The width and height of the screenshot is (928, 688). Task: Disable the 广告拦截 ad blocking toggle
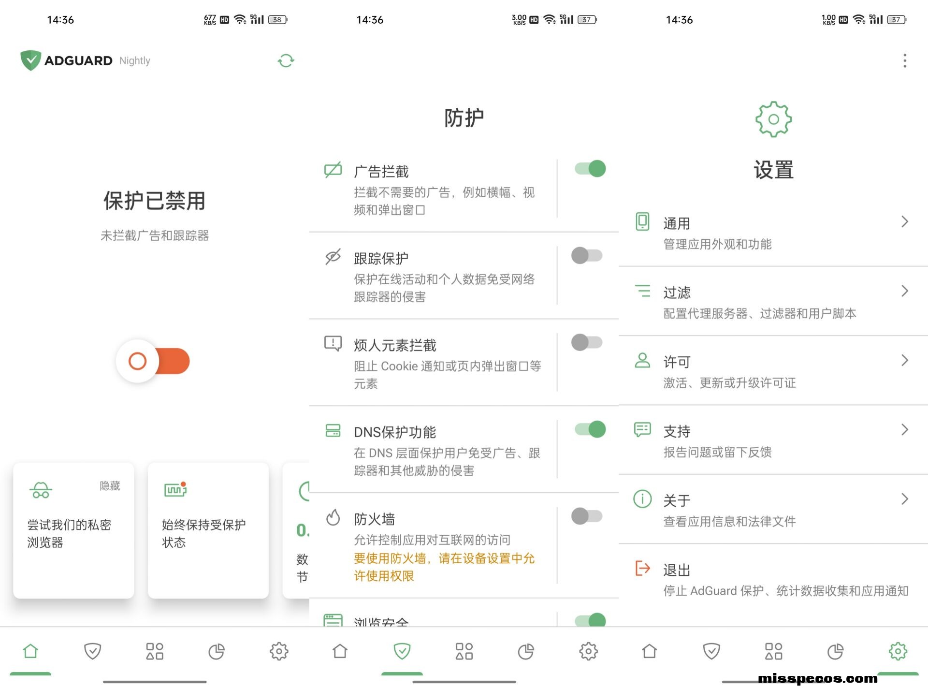click(590, 169)
